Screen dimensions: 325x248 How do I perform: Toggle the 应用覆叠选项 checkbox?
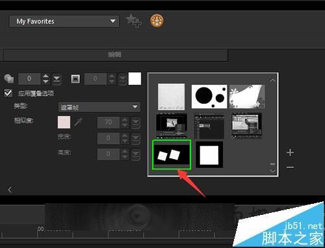pos(8,93)
